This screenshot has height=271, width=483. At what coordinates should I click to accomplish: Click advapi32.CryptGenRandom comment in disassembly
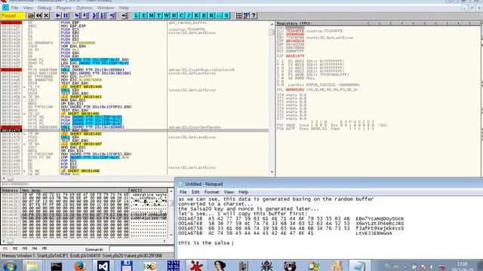tap(195, 127)
